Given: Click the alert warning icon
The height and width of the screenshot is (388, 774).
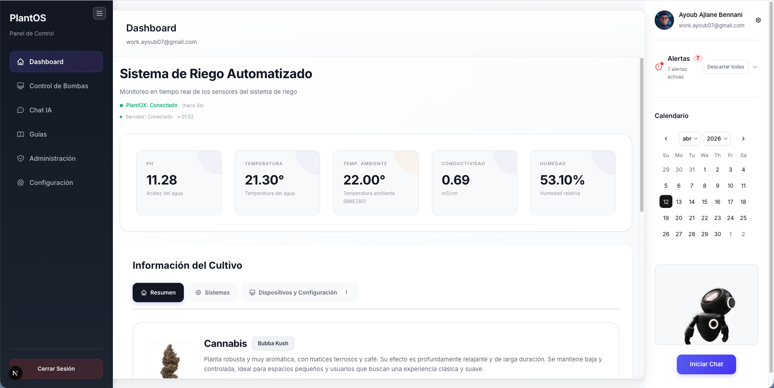Looking at the screenshot, I should click(659, 66).
